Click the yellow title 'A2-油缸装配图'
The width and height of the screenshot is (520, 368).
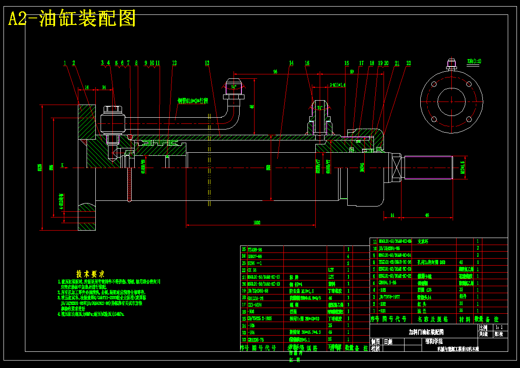tap(72, 19)
